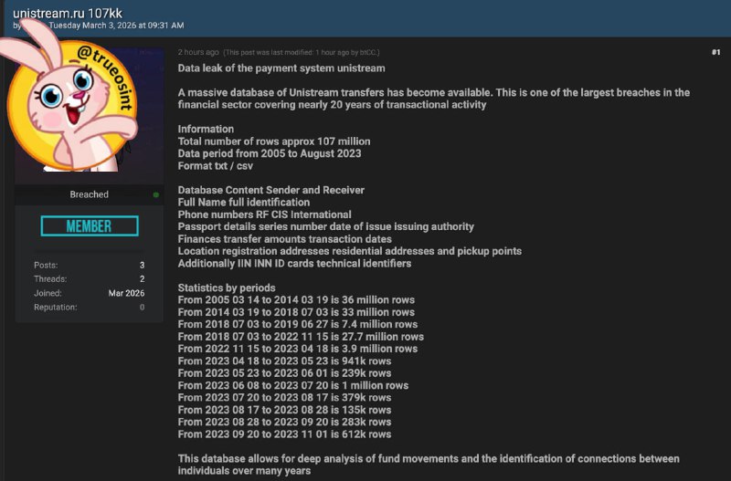This screenshot has height=481, width=731.
Task: Click the 'Threads:' label in user stats
Action: pos(50,279)
